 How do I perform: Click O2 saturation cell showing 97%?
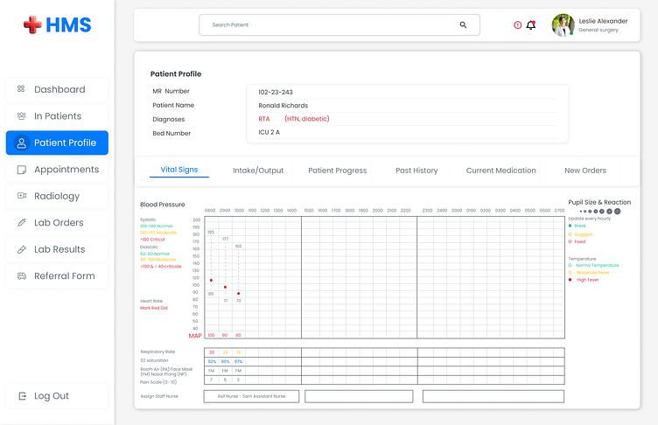(x=238, y=362)
